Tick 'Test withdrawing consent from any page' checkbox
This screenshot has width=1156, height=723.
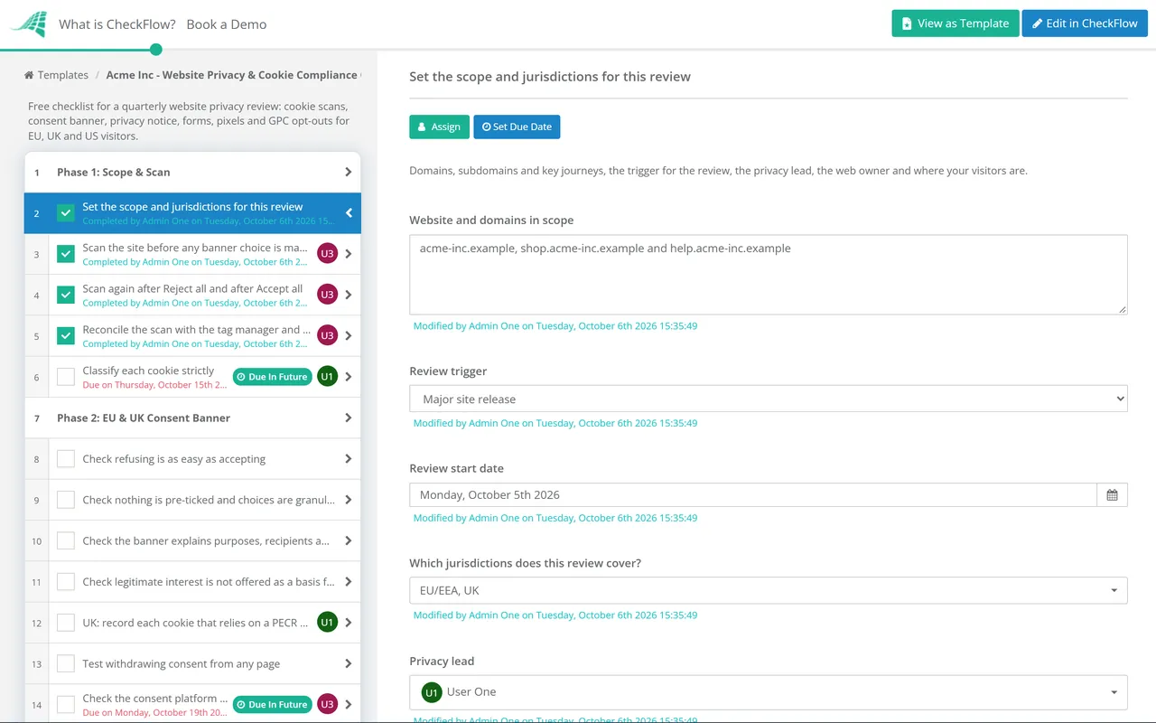(66, 663)
